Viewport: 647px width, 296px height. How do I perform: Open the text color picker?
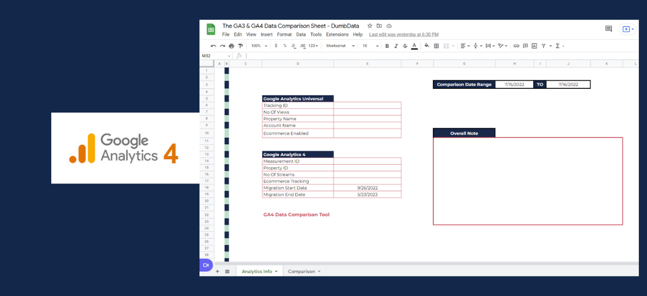pos(414,46)
